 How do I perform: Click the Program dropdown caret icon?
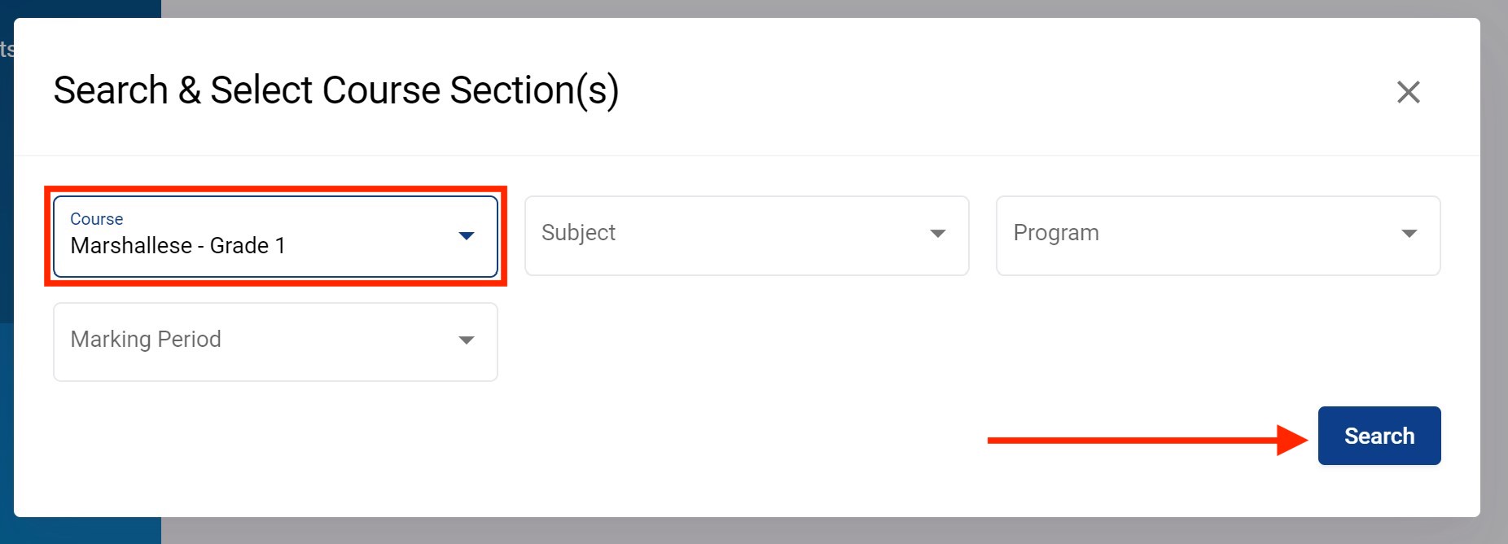(x=1409, y=234)
